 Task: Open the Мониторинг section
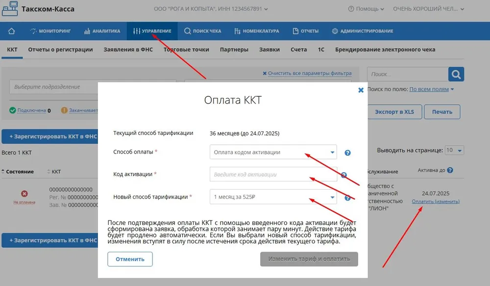tap(50, 31)
